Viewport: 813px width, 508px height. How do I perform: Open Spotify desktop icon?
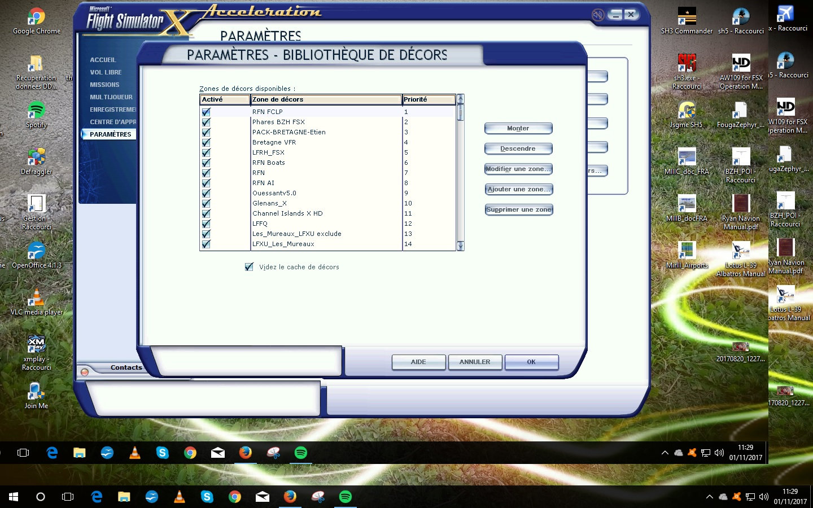(x=37, y=110)
